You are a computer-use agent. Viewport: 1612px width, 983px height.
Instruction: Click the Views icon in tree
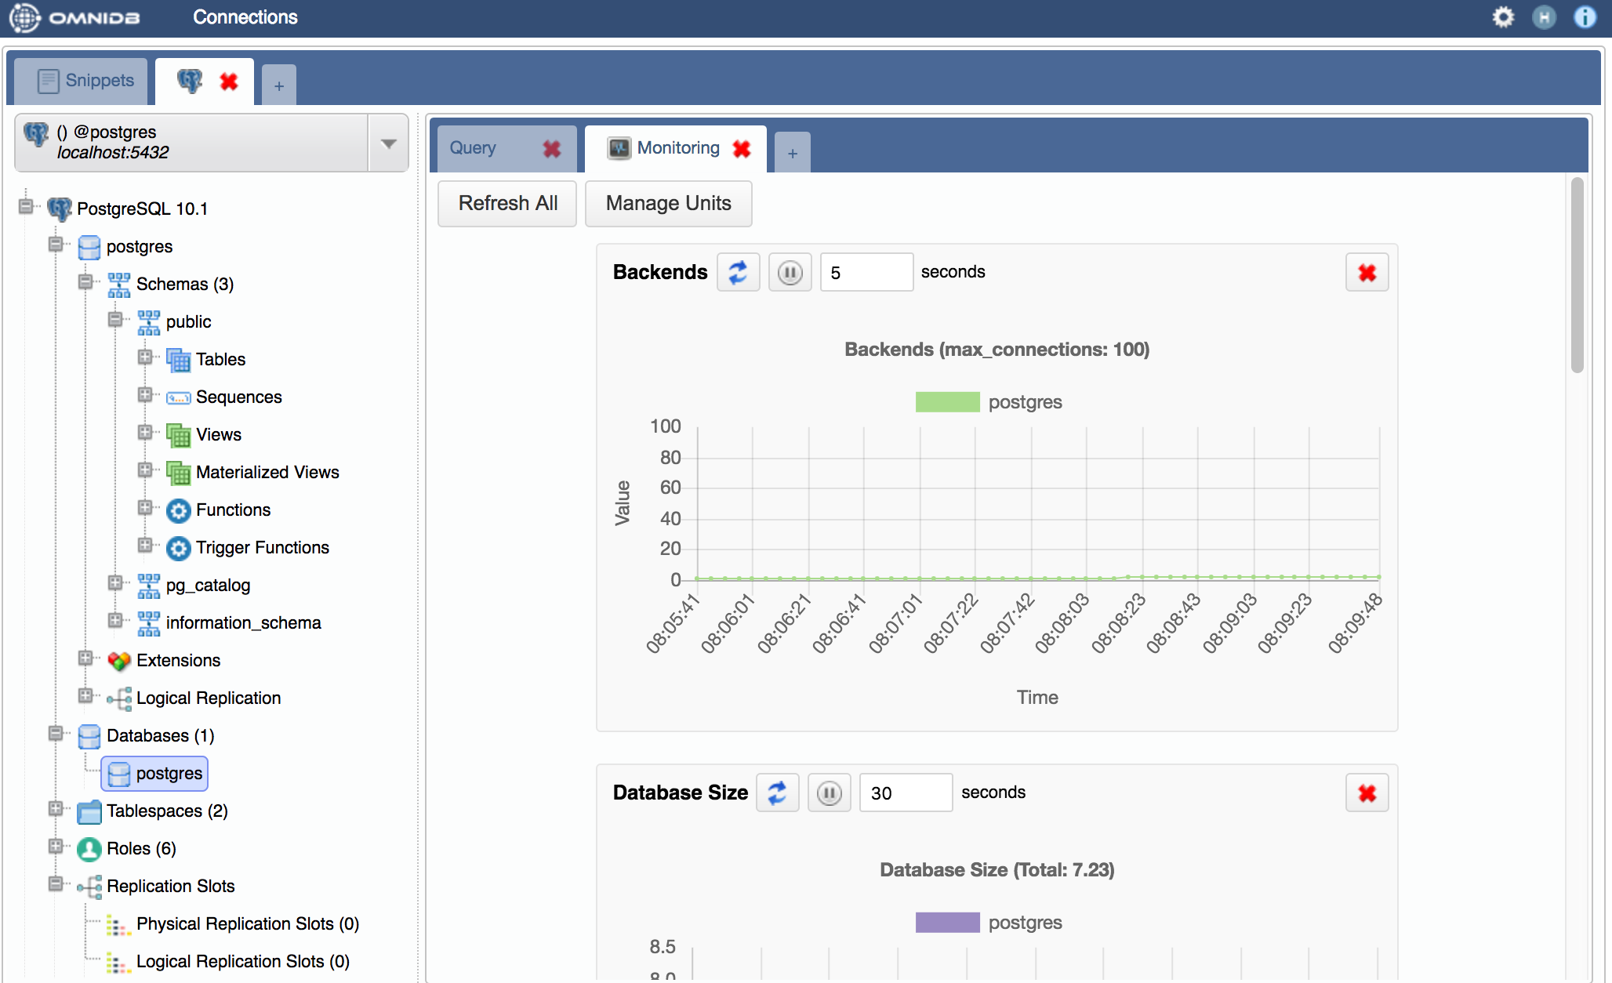pyautogui.click(x=179, y=435)
